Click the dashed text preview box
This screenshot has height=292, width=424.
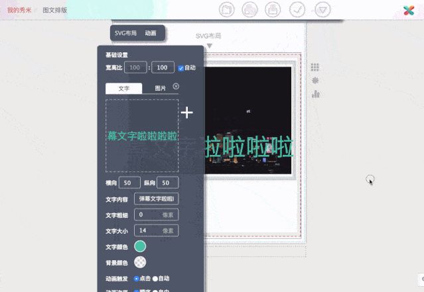coord(142,136)
